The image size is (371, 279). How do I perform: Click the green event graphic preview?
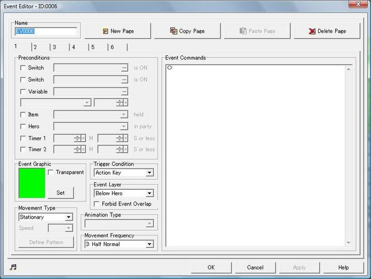(x=32, y=183)
